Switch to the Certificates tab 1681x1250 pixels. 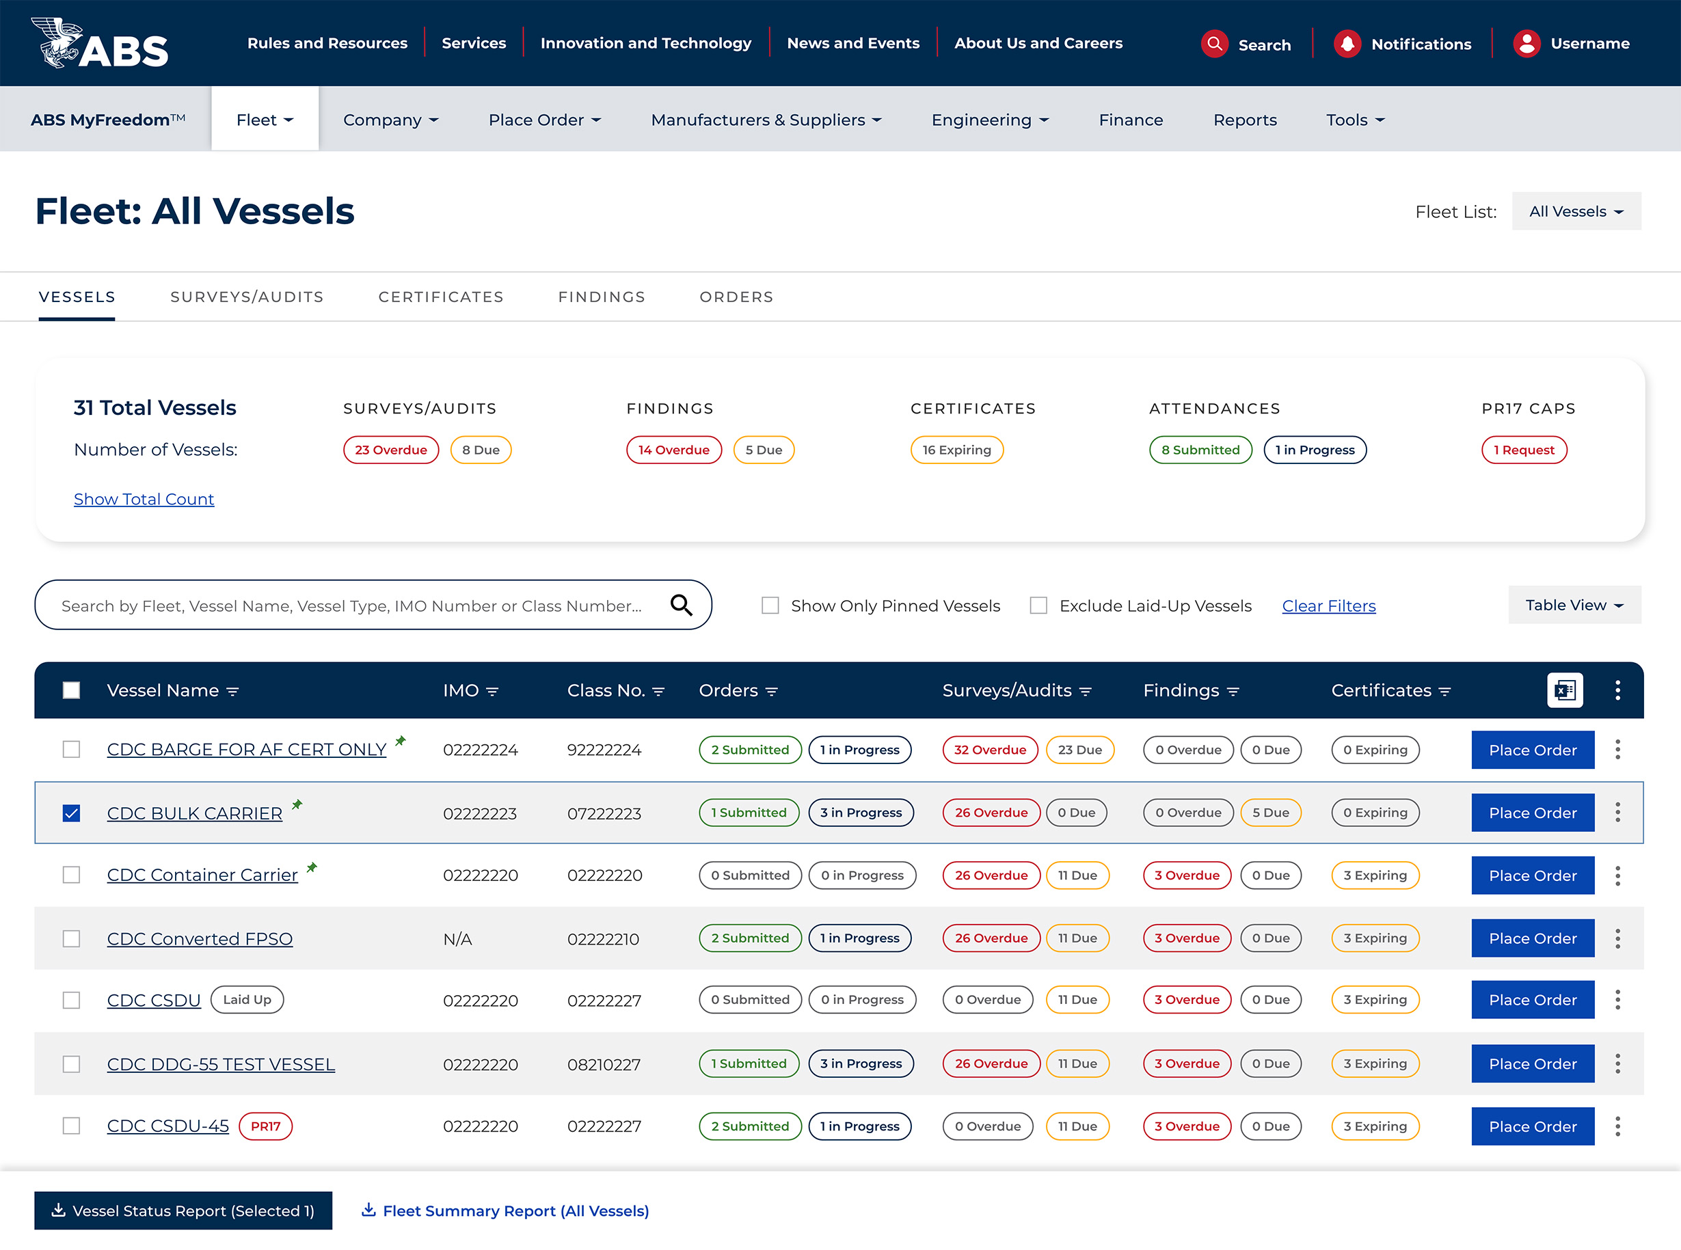441,297
